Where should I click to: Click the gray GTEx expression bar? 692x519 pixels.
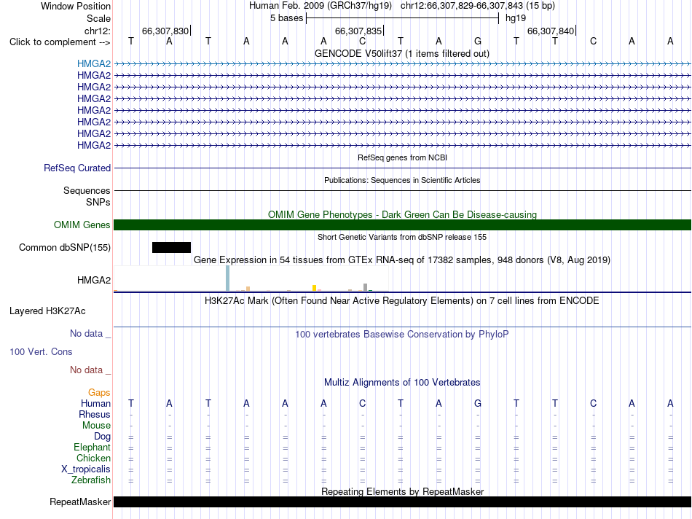pos(365,287)
